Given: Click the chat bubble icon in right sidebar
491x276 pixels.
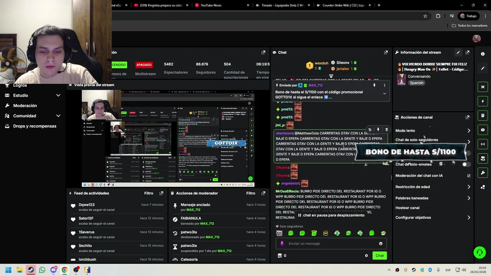Looking at the screenshot, I should [x=483, y=130].
